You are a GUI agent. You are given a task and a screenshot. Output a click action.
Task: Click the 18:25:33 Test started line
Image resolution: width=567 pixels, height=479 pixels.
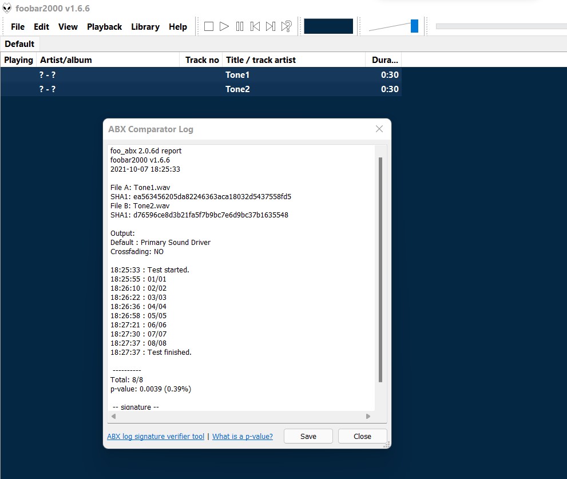(150, 270)
